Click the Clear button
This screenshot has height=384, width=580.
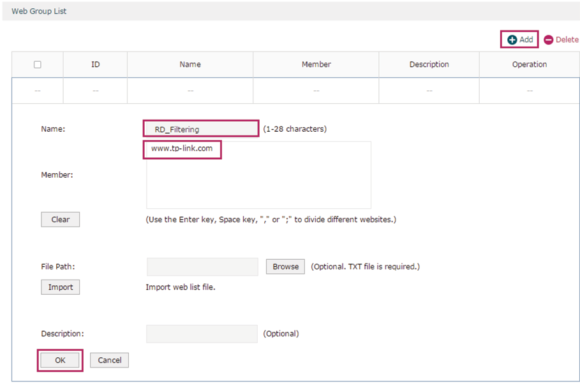click(x=60, y=219)
